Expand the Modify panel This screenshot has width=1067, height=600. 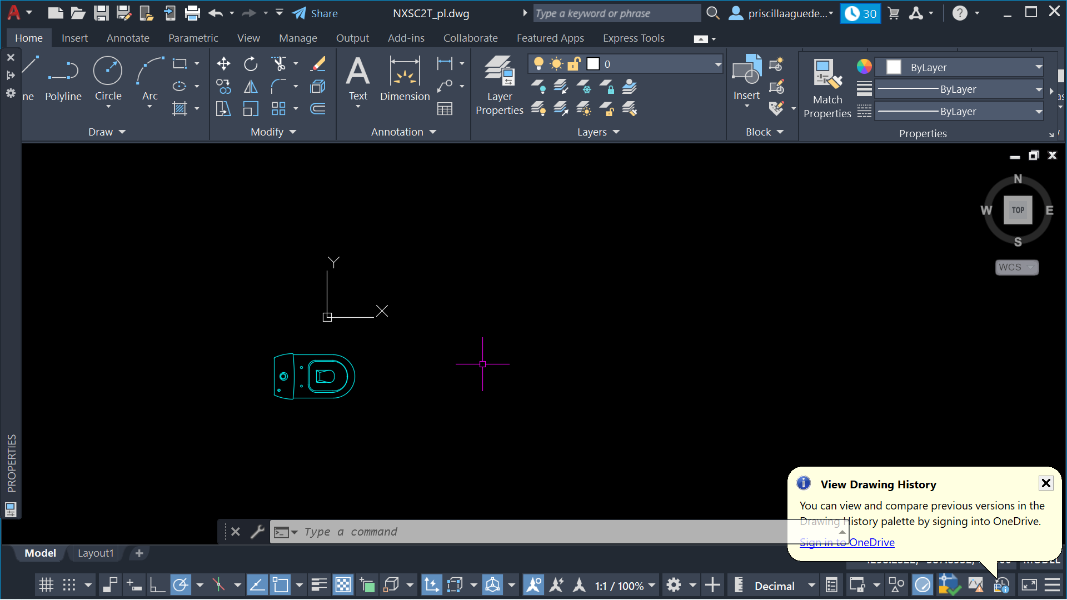click(x=273, y=132)
